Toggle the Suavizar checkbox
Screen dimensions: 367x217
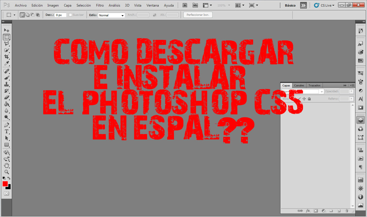[71, 15]
